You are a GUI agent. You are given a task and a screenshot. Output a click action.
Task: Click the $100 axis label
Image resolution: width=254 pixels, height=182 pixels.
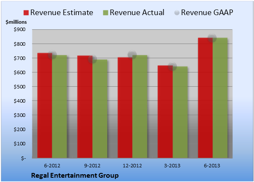tap(19, 144)
